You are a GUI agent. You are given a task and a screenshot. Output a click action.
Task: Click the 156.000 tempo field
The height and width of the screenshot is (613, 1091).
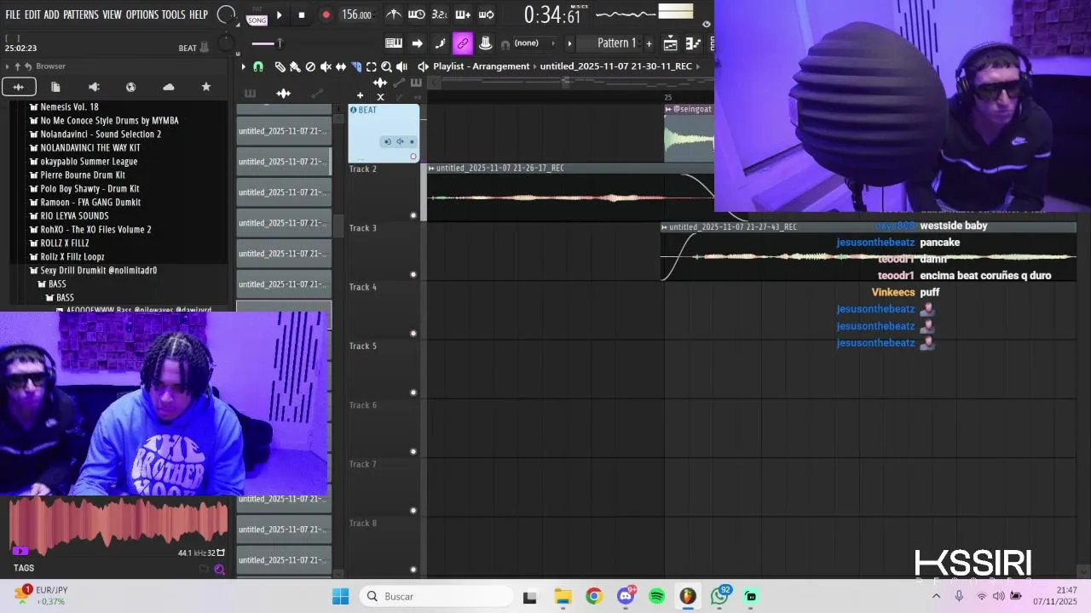pyautogui.click(x=357, y=14)
